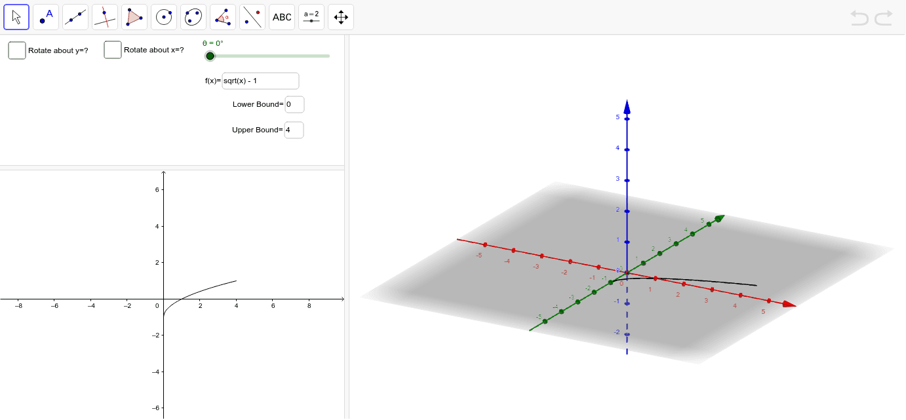
Task: Click the red 5 label on the 3D axis
Action: (x=763, y=311)
